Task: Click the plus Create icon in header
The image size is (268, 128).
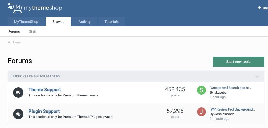Action: point(260,8)
